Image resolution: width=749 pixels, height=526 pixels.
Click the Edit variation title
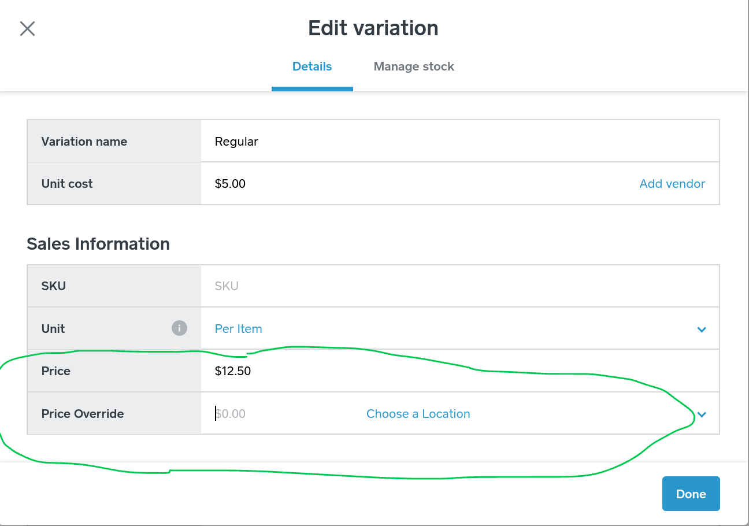tap(373, 28)
